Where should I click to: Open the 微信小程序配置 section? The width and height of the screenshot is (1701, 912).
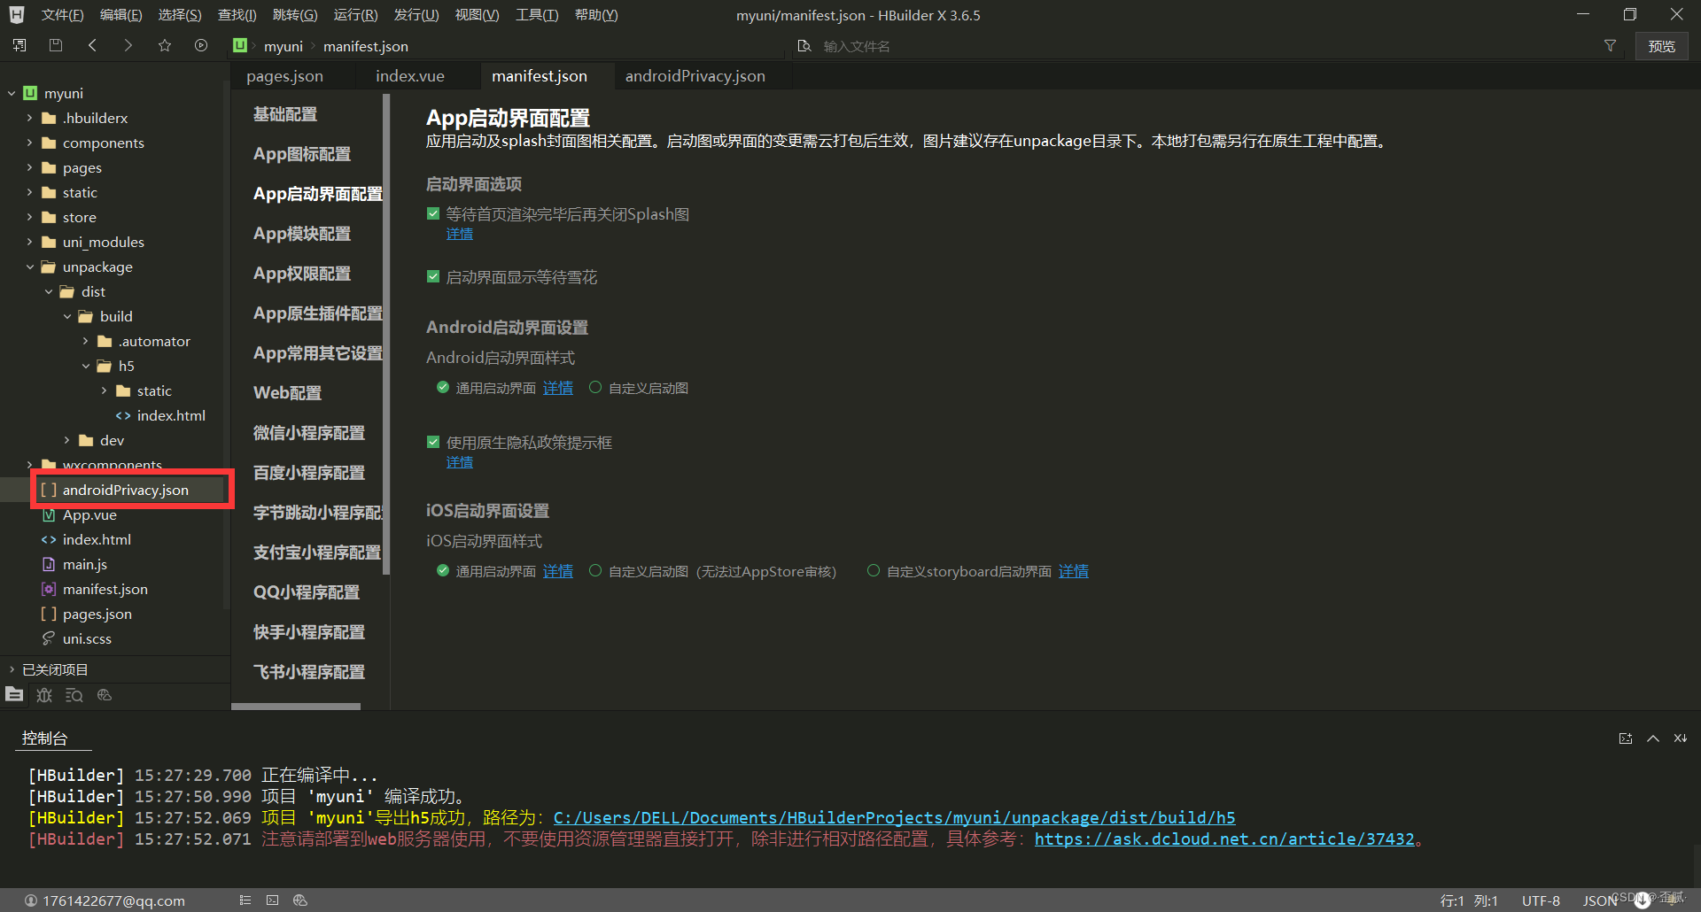309,433
